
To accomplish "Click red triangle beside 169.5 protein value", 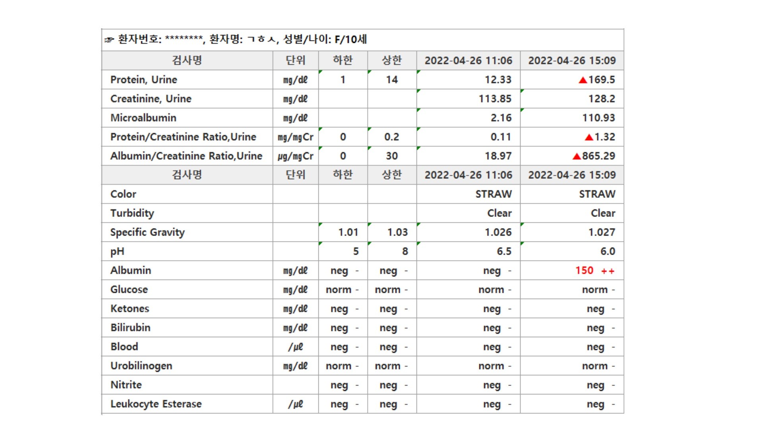I will pos(583,80).
